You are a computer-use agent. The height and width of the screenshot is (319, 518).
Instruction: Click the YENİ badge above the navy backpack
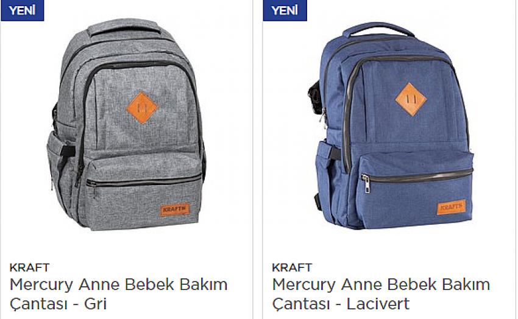tap(285, 10)
